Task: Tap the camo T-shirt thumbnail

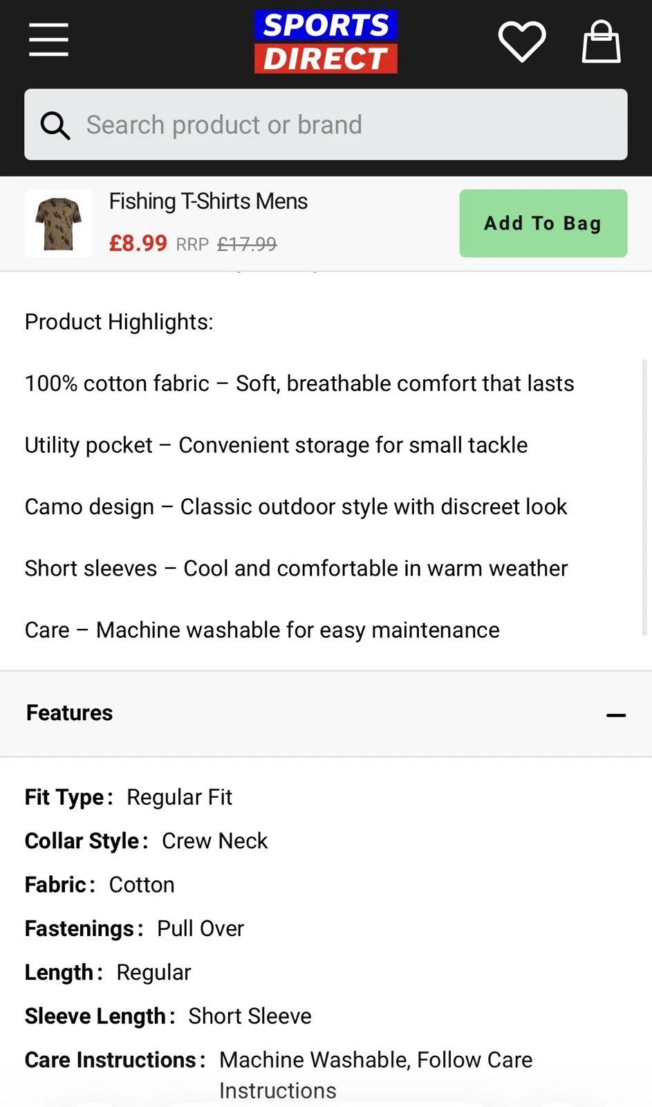Action: click(58, 223)
